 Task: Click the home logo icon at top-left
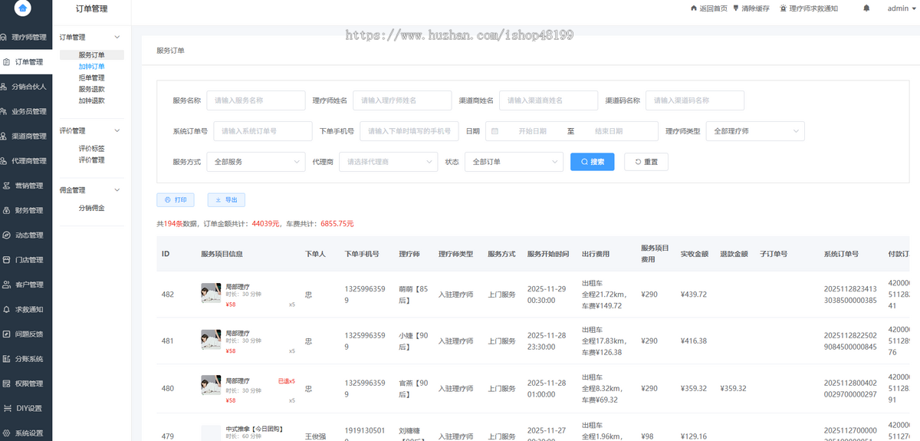[x=23, y=9]
